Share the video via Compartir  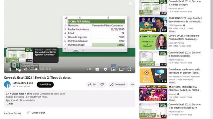pyautogui.click(x=118, y=85)
